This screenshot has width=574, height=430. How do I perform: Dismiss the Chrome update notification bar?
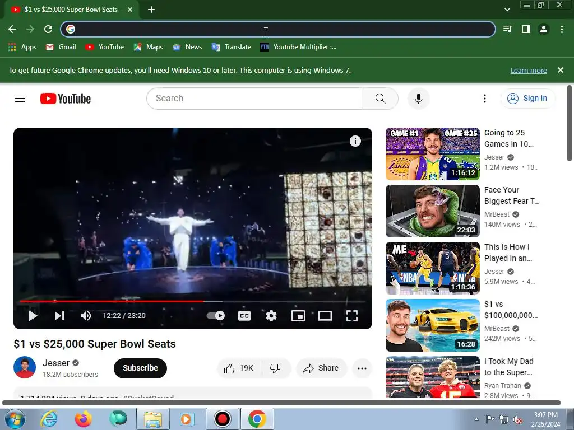pos(560,70)
